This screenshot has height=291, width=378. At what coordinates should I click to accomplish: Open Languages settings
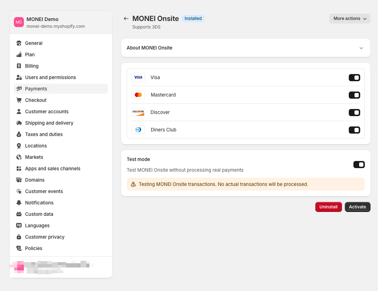click(61, 225)
